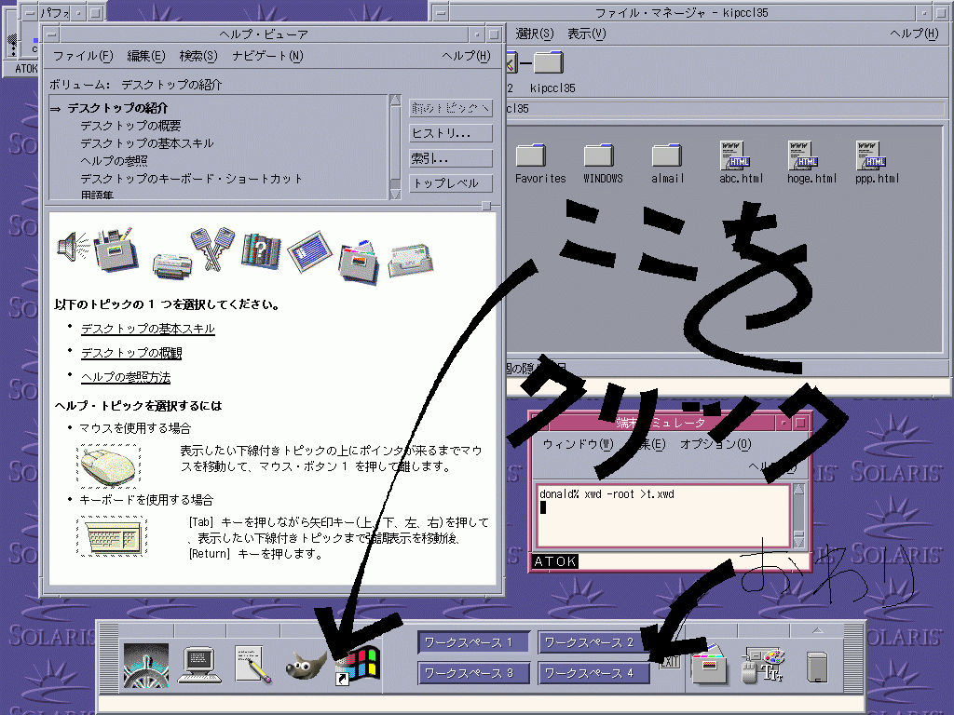Click the trash can icon in Front Panel
Screen dimensions: 954x715
pyautogui.click(x=816, y=667)
